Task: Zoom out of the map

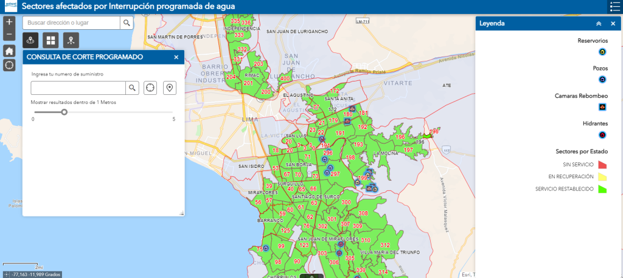Action: pos(9,34)
